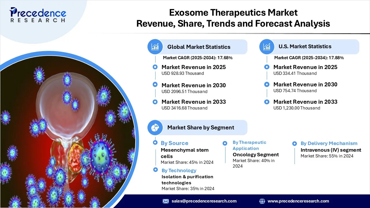Select the bullet marker beside By Technology
This screenshot has height=208, width=370.
tap(156, 170)
